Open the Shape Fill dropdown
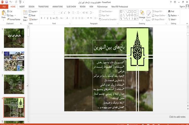 [x=157, y=11]
